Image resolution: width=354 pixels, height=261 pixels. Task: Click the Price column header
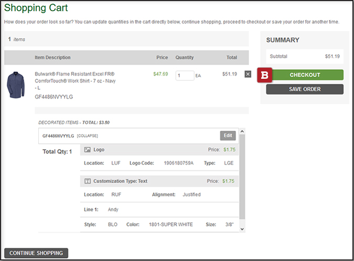[x=162, y=57]
